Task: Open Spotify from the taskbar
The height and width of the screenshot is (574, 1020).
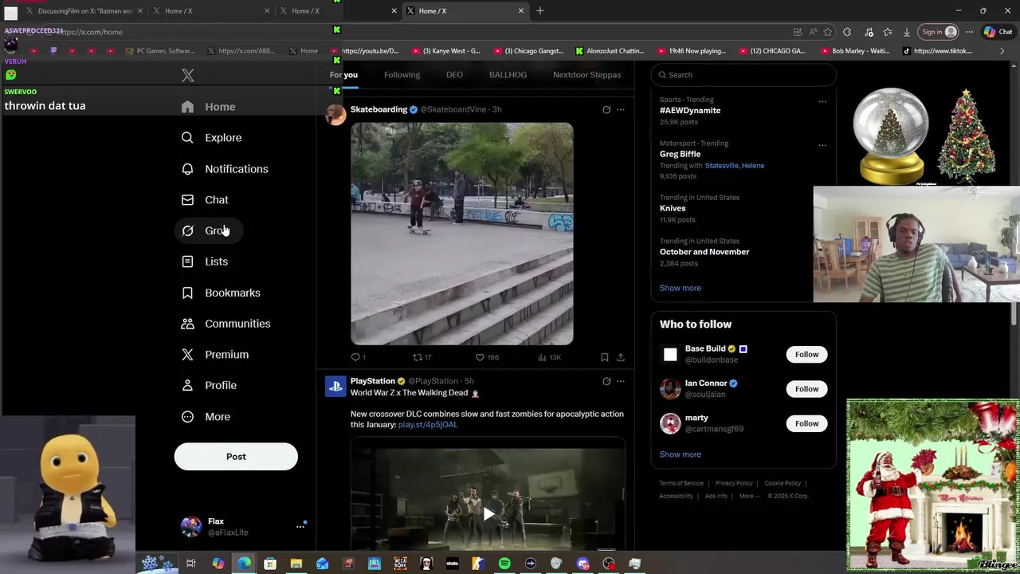Action: 504,564
